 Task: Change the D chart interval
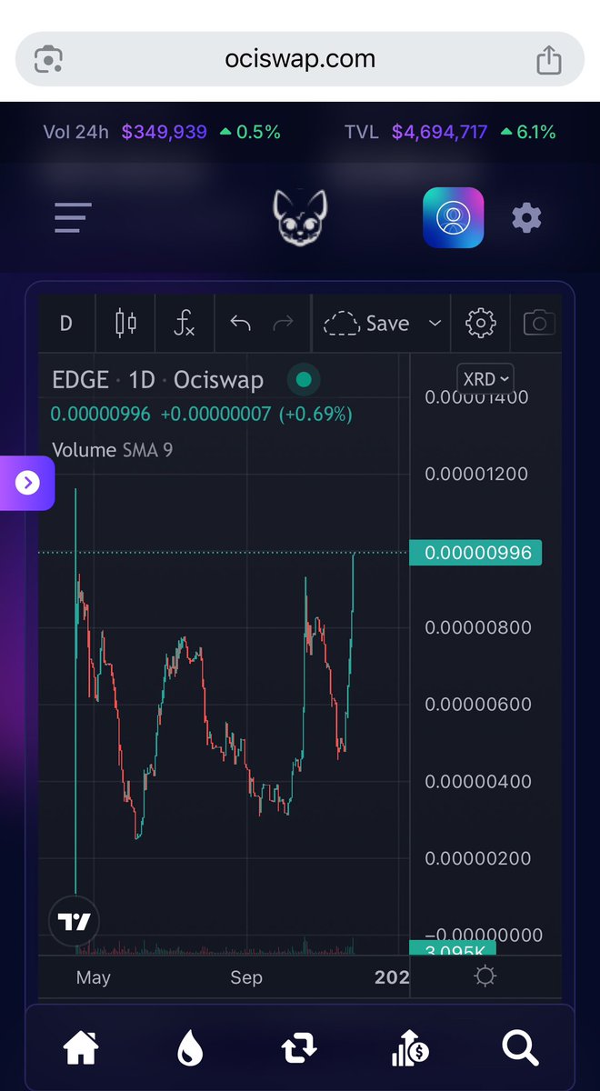click(65, 324)
